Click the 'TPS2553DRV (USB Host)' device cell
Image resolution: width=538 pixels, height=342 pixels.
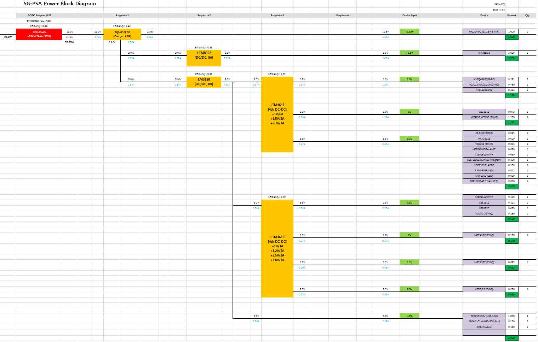tap(484, 316)
